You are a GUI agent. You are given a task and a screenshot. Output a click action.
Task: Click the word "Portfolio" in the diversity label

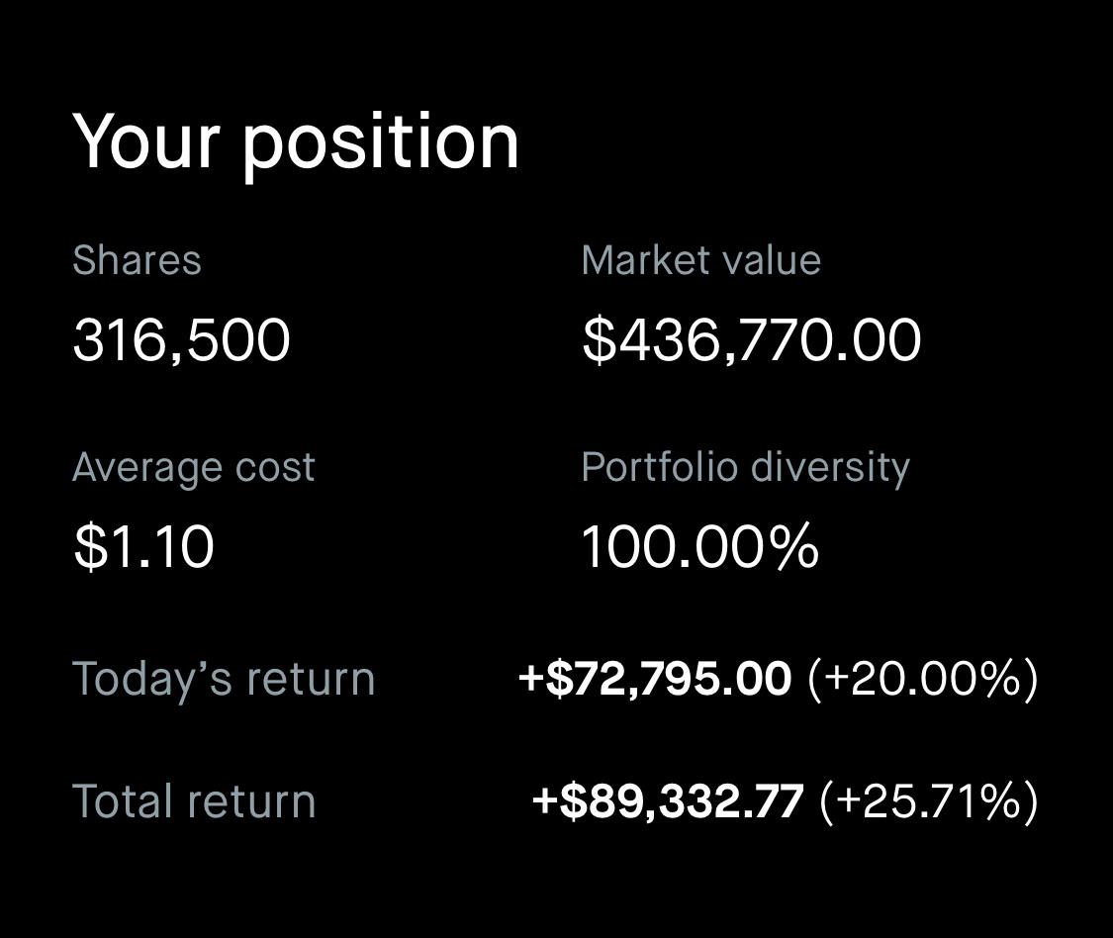[662, 467]
